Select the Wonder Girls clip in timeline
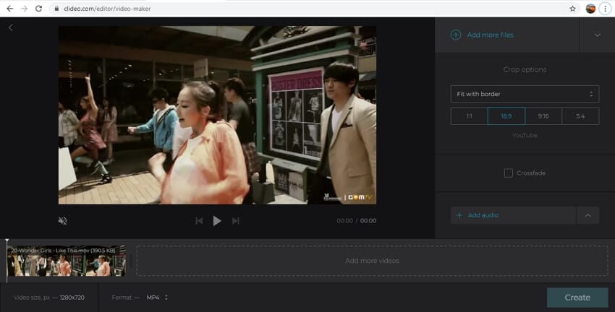The image size is (615, 312). click(67, 261)
